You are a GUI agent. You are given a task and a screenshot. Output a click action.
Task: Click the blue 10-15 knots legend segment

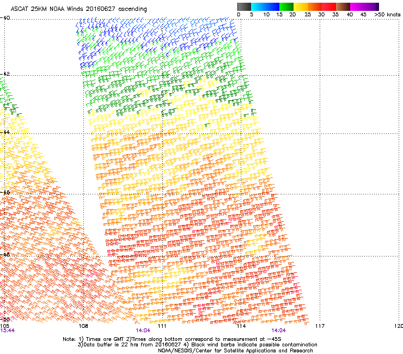[272, 7]
